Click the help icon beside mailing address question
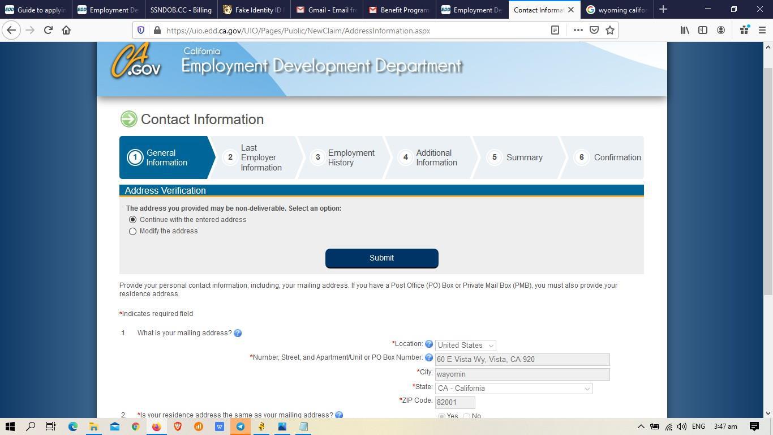 [238, 333]
